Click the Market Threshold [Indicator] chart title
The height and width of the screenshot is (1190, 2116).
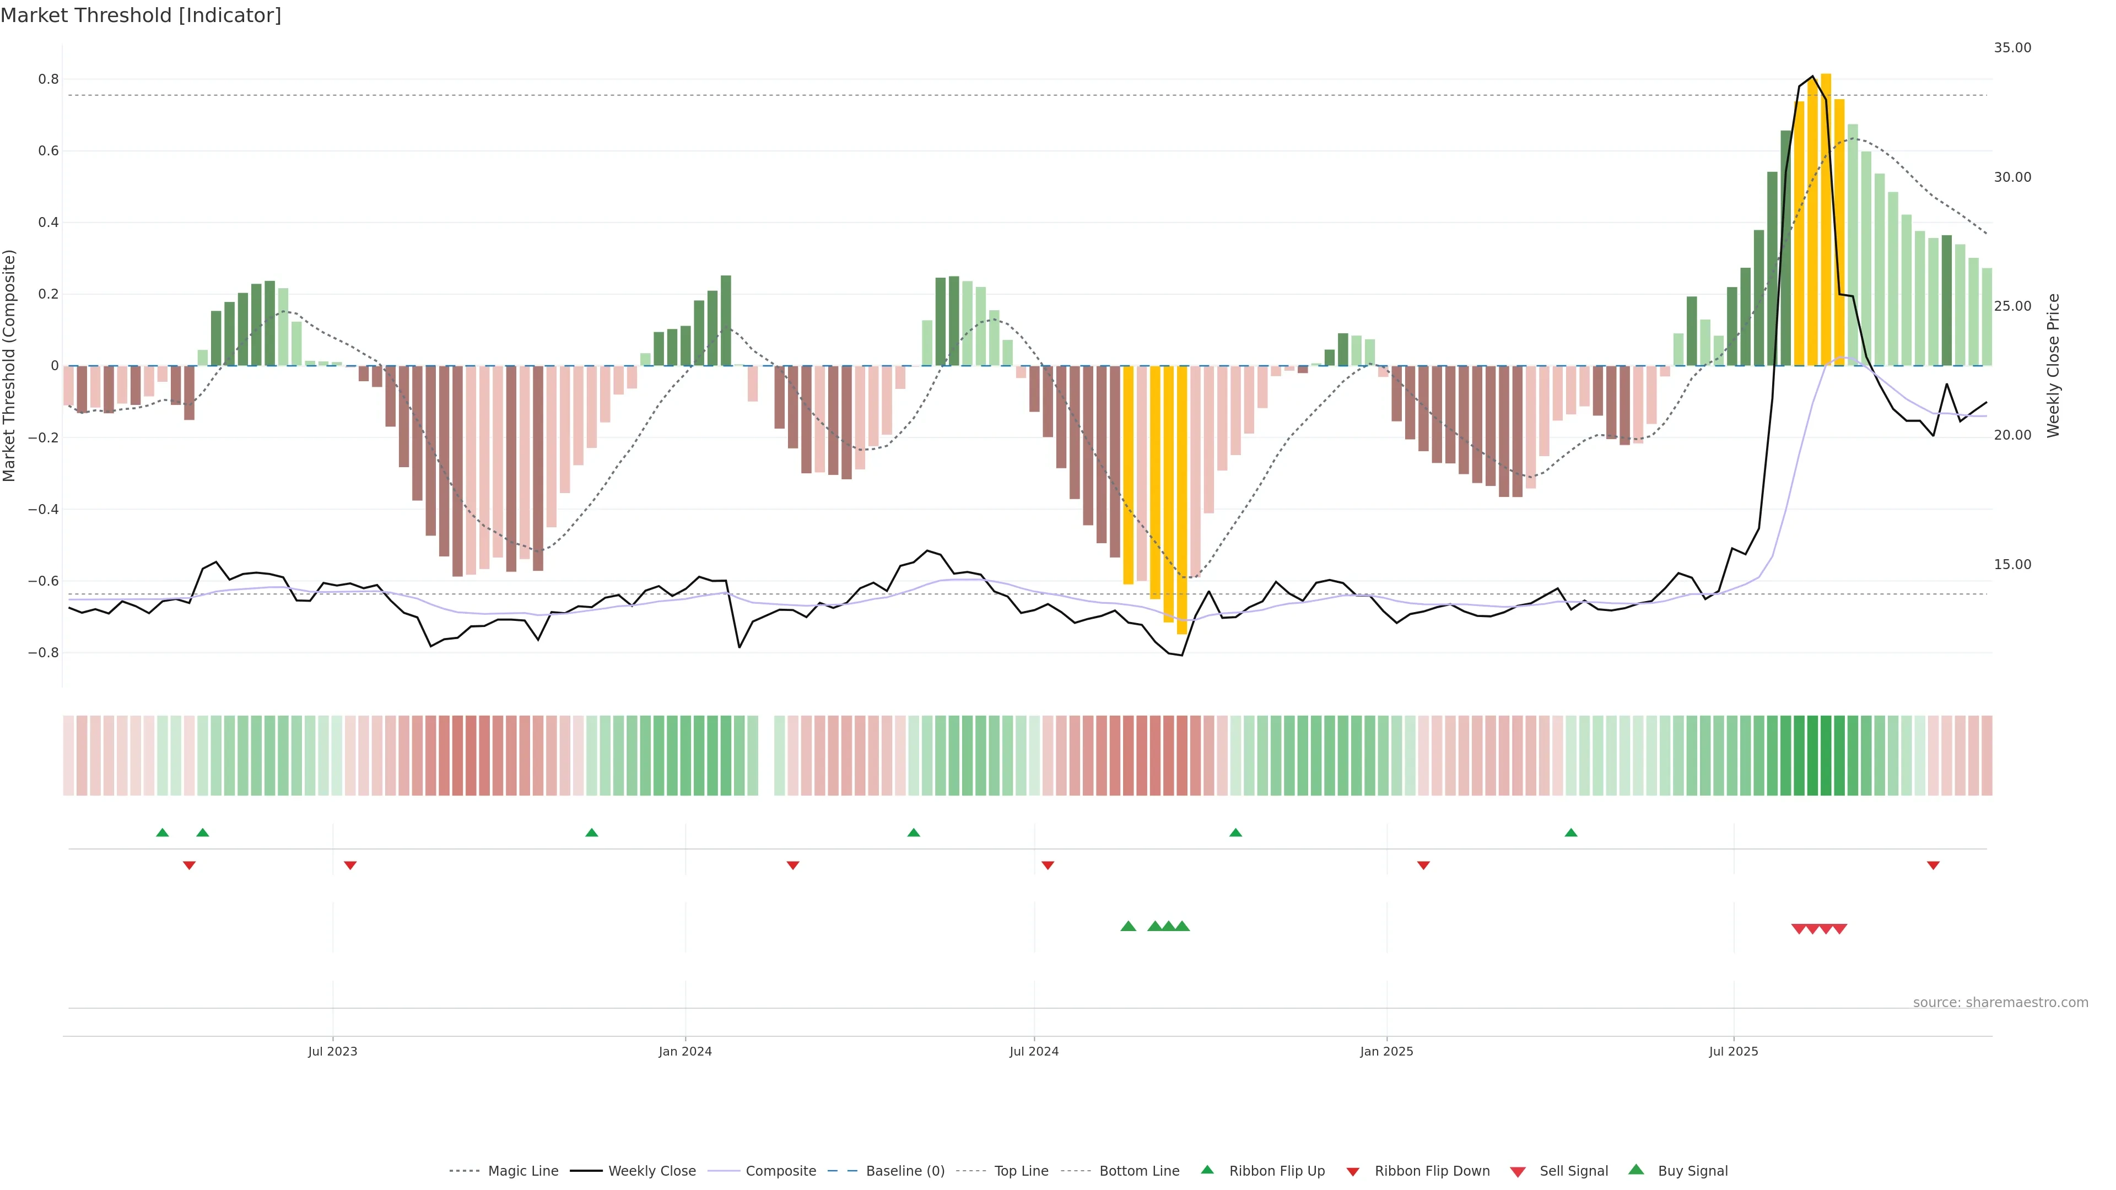(x=141, y=15)
